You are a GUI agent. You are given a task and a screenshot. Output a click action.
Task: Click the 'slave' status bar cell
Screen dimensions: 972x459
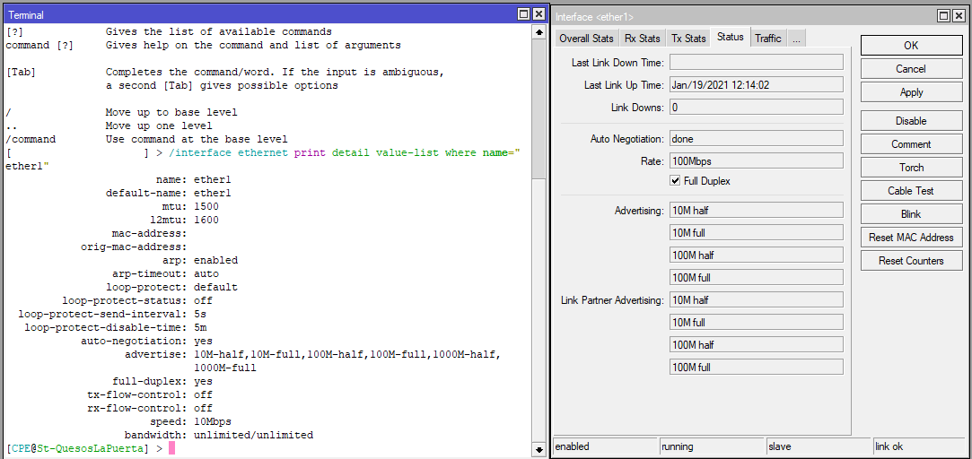(x=819, y=446)
